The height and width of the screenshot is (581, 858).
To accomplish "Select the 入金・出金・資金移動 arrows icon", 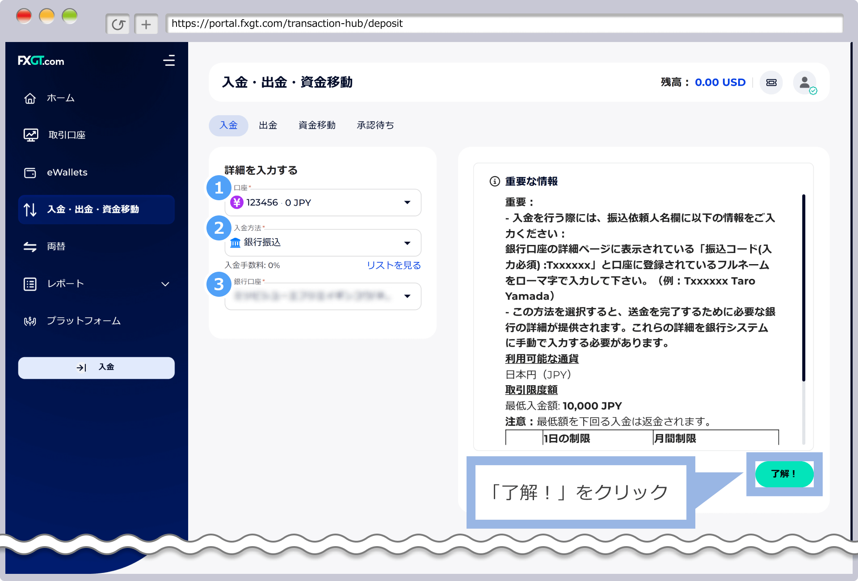I will pyautogui.click(x=30, y=209).
